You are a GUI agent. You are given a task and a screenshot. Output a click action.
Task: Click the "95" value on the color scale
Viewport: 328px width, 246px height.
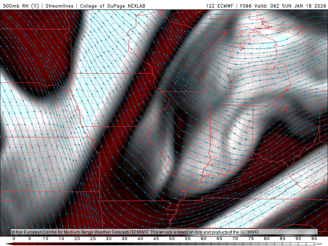point(314,239)
